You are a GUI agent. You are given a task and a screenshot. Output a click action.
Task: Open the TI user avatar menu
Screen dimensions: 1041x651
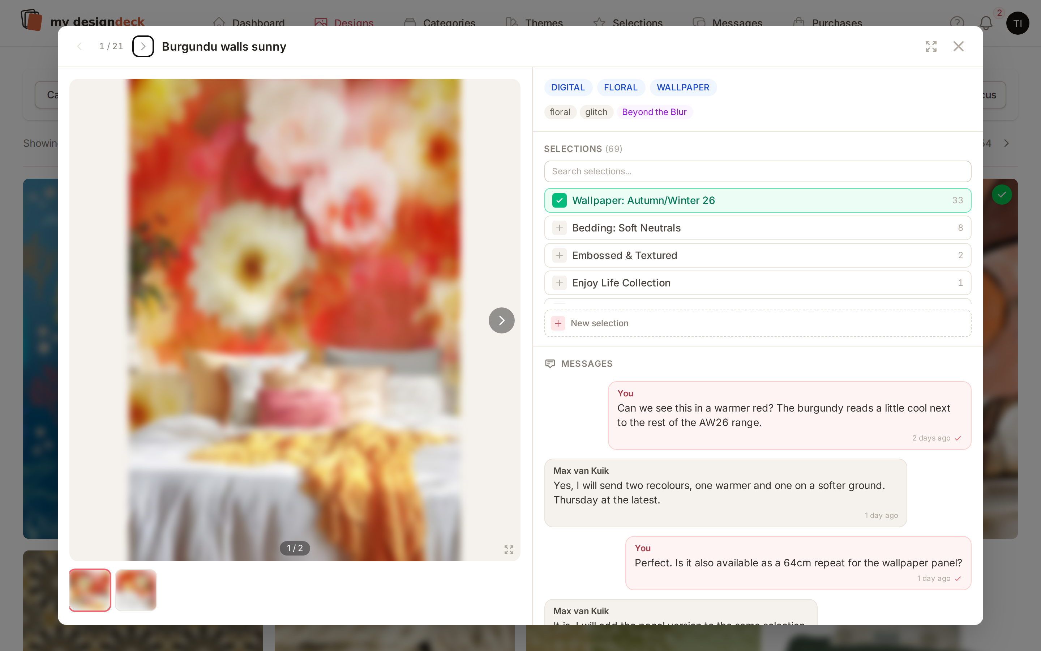[1018, 23]
